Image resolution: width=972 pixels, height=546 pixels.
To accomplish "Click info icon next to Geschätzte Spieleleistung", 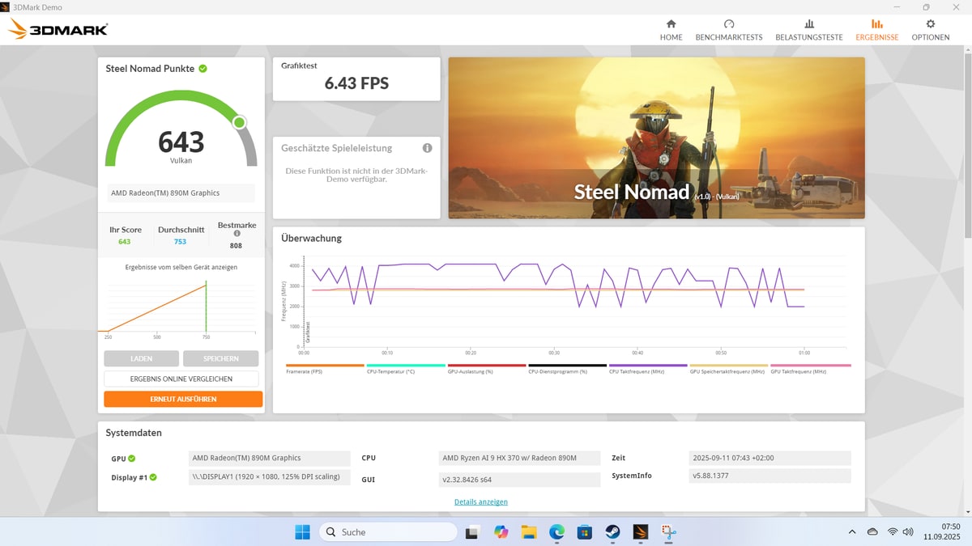I will pos(427,148).
